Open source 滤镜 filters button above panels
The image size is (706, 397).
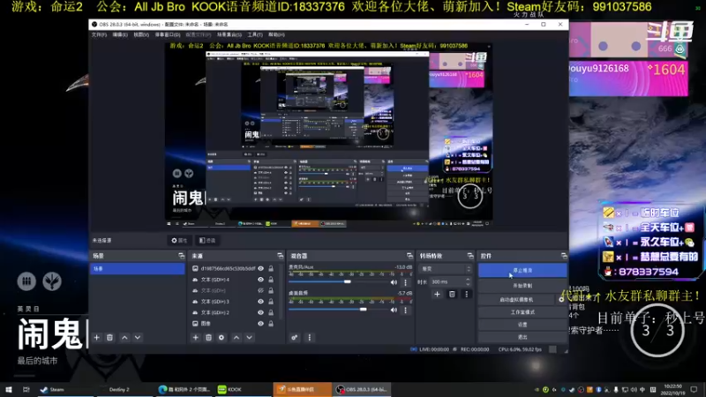click(207, 240)
